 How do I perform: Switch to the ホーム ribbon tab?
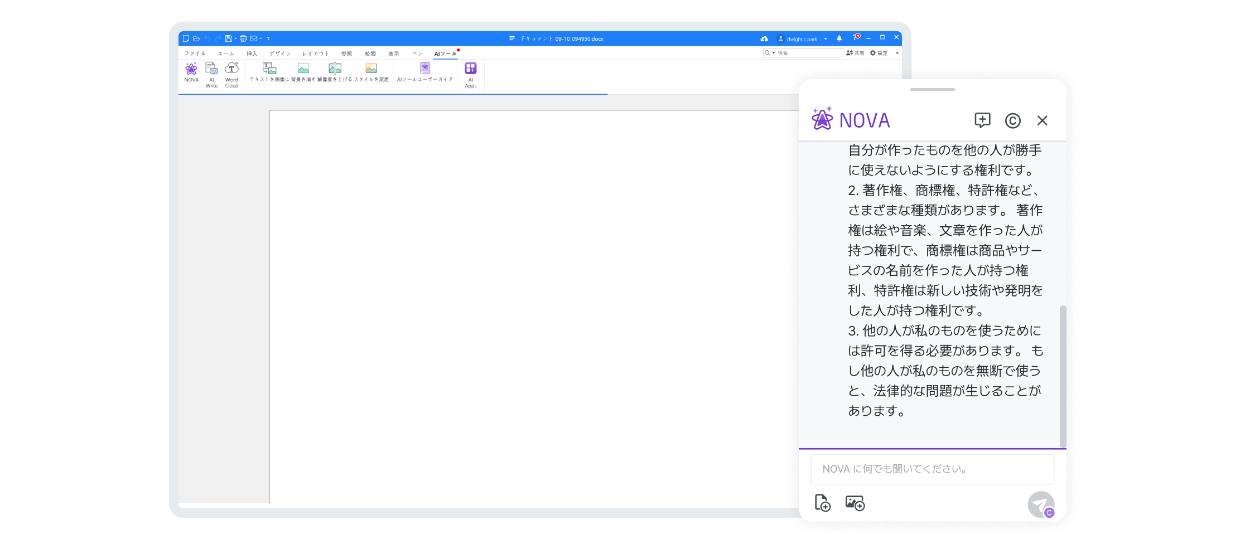(x=225, y=53)
